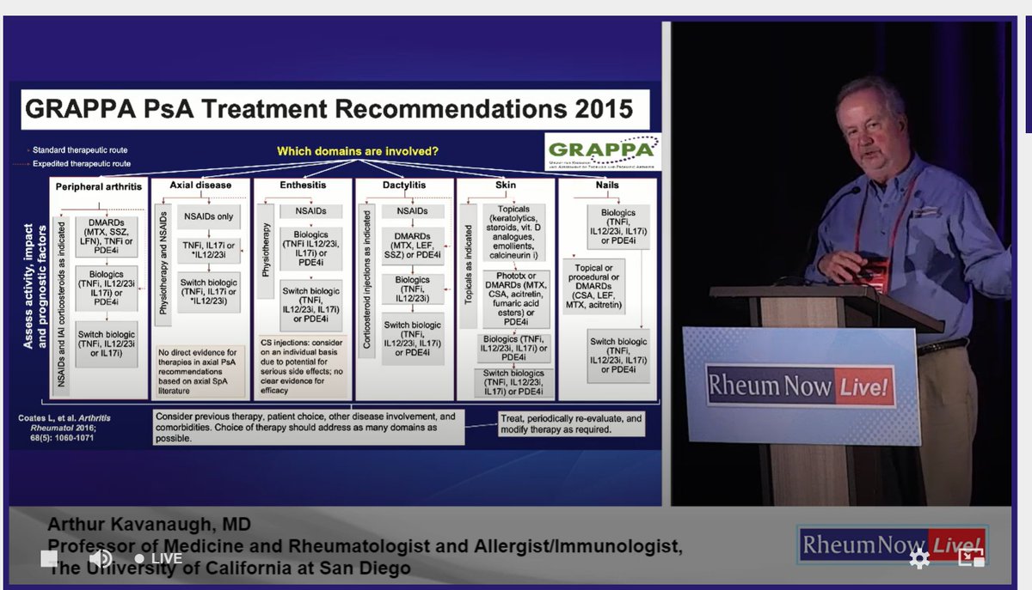Mute the video with the speaker icon
The width and height of the screenshot is (1032, 590).
(x=101, y=559)
